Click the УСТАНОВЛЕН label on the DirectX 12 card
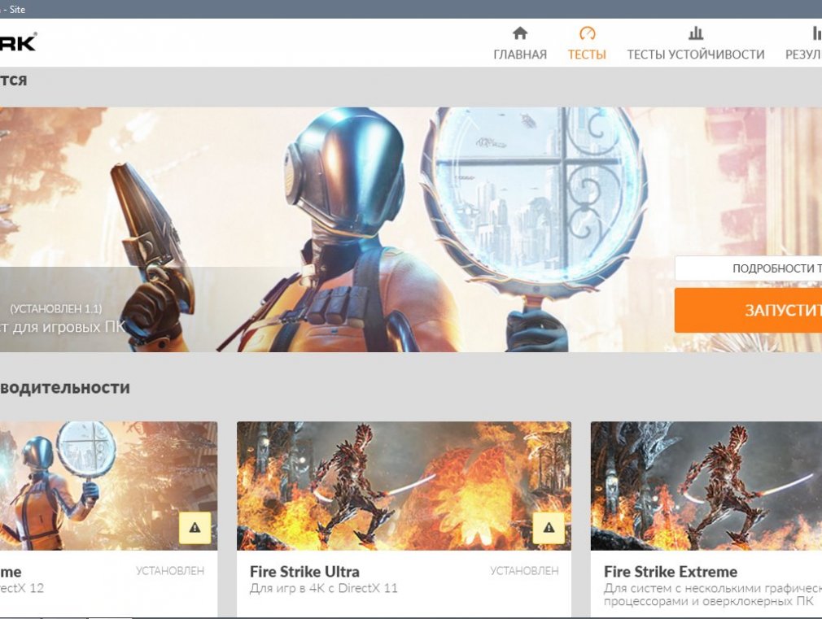Image resolution: width=822 pixels, height=619 pixels. (170, 571)
